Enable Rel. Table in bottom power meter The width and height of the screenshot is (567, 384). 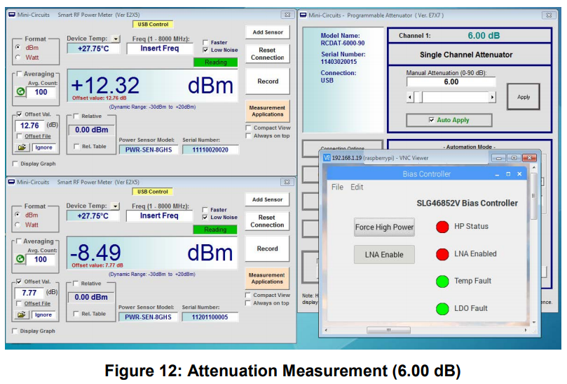76,314
